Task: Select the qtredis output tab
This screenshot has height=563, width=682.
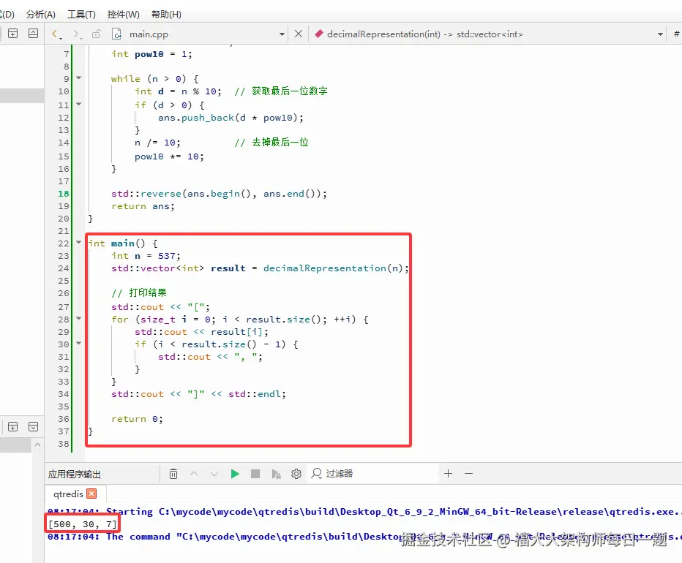Action: (68, 494)
